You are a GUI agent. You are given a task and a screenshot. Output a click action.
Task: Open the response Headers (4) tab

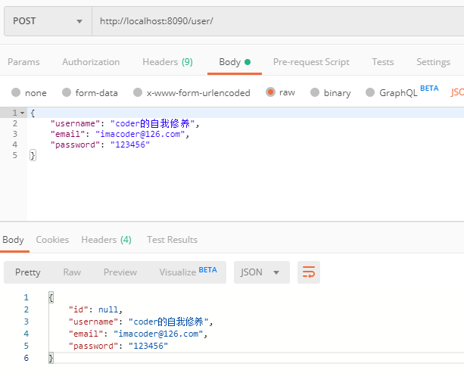point(106,240)
